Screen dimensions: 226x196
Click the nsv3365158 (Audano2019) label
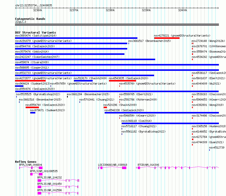(209, 126)
